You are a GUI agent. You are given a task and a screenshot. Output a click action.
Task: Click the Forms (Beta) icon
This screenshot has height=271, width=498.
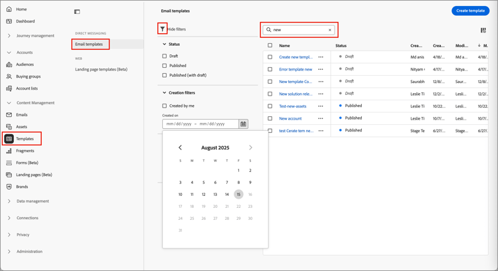point(9,163)
